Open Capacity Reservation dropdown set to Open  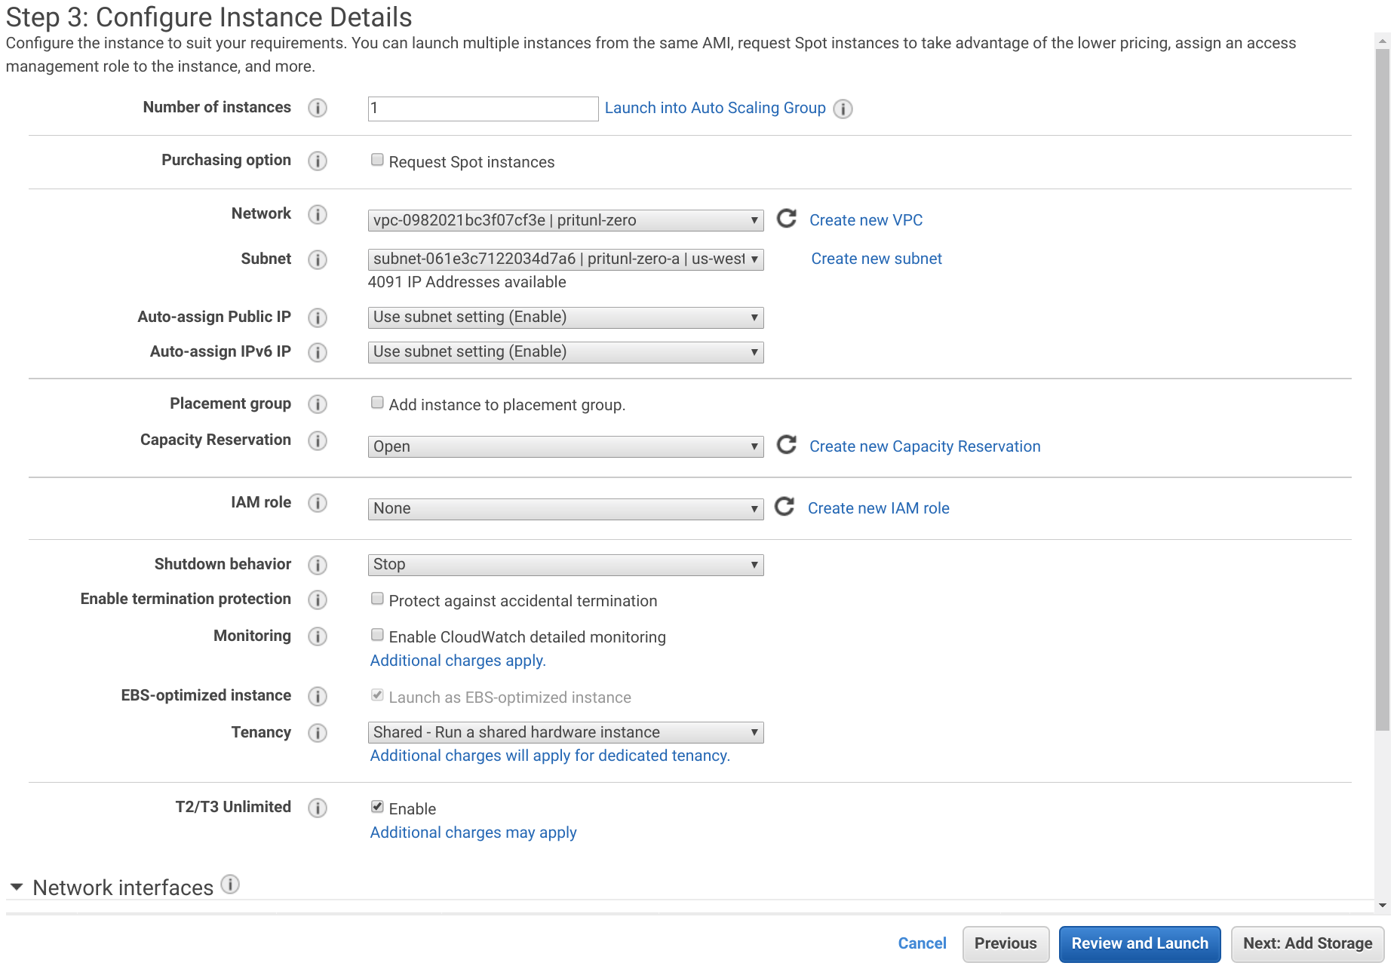pos(566,446)
